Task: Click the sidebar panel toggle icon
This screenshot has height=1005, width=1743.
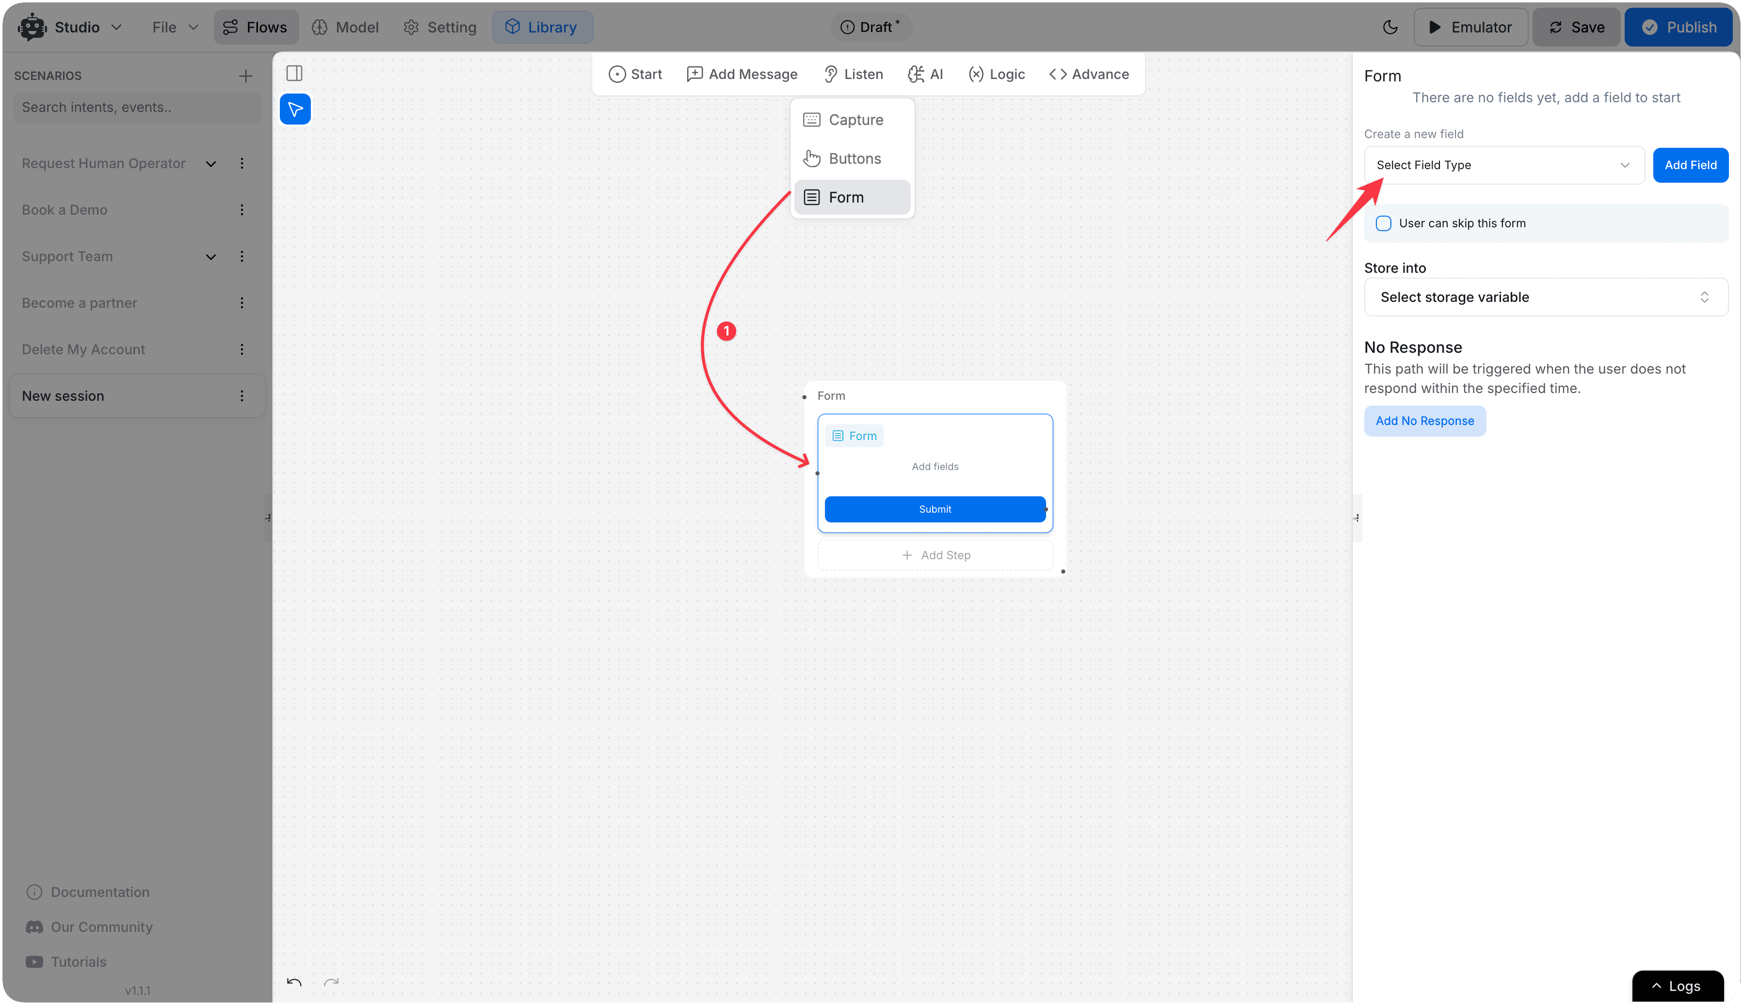Action: click(294, 73)
